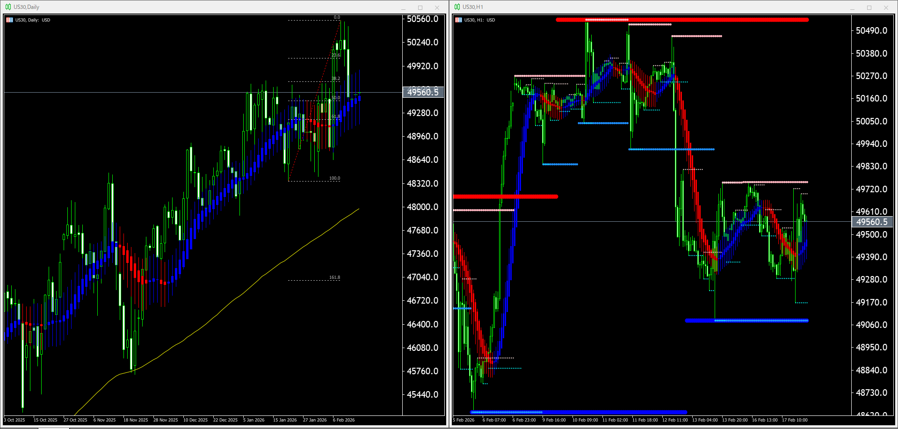The width and height of the screenshot is (898, 429).
Task: Click the 50240.0 price on Daily scale
Action: pos(423,43)
